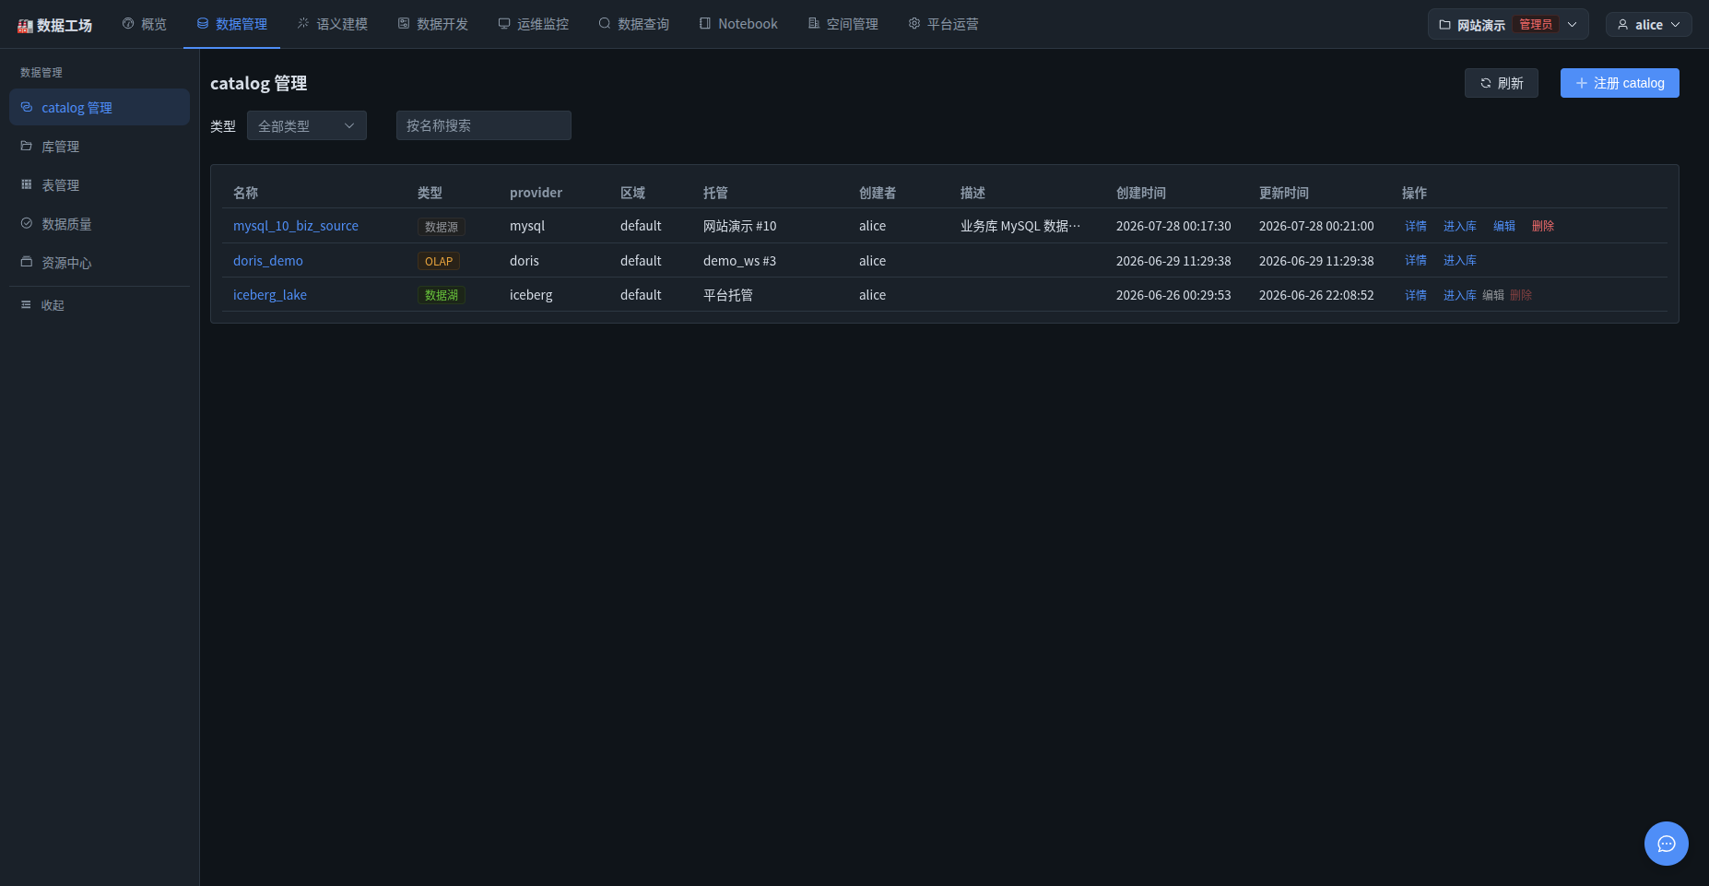Click the 注册 catalog button
The width and height of the screenshot is (1709, 886).
(x=1620, y=83)
